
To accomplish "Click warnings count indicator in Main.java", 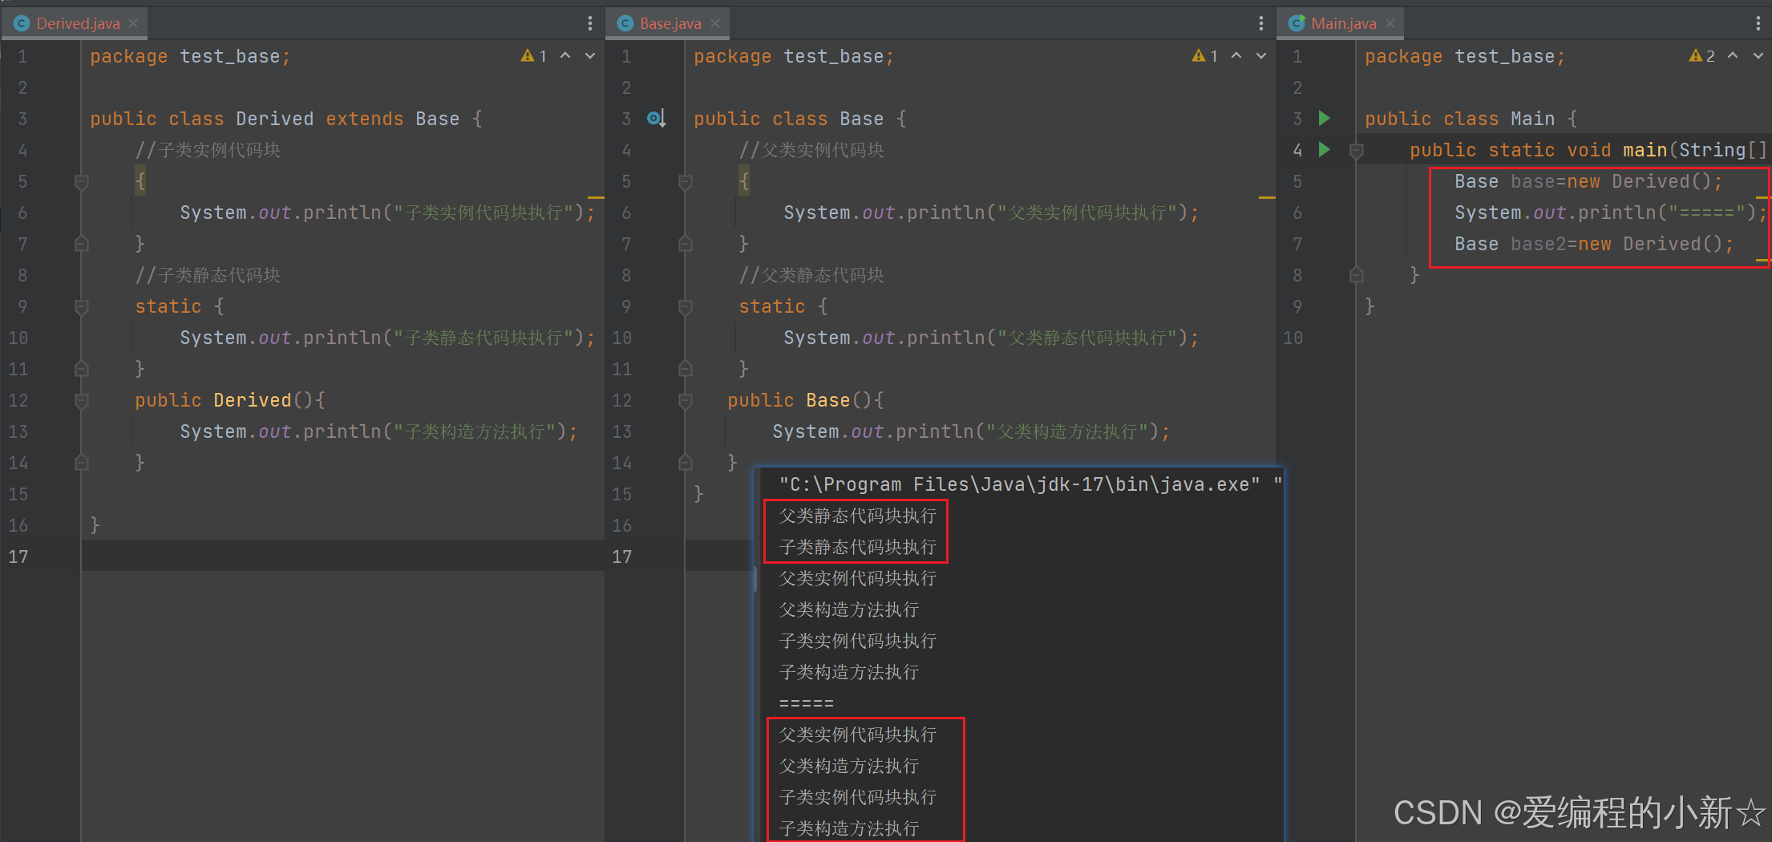I will [1702, 56].
